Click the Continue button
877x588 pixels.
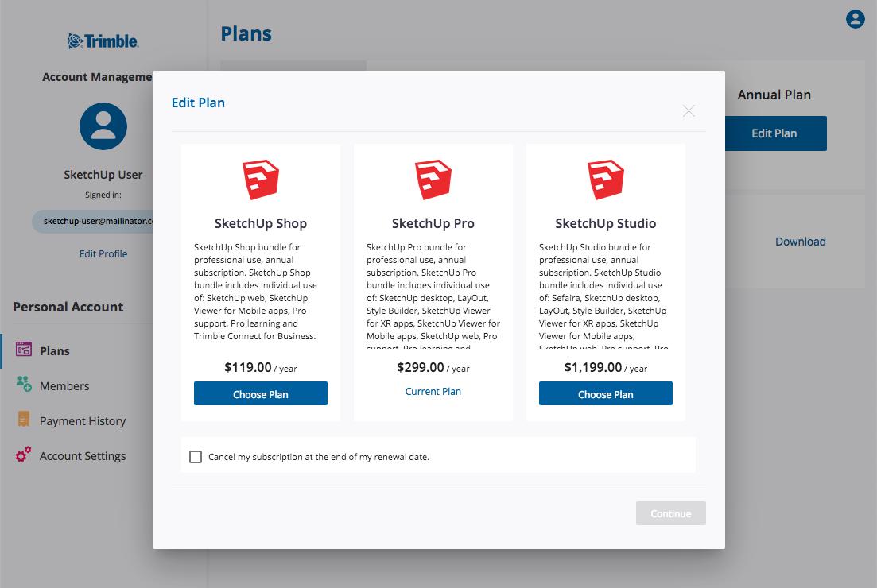(x=670, y=513)
